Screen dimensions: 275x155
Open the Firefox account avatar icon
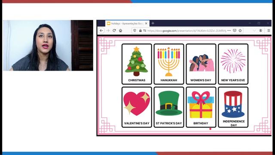coord(261,31)
